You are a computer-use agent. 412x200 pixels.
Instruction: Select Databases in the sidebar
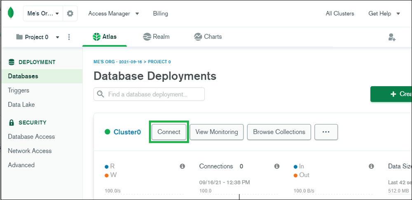pyautogui.click(x=42, y=76)
